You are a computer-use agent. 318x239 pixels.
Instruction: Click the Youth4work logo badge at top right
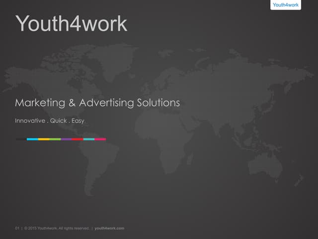pos(286,5)
